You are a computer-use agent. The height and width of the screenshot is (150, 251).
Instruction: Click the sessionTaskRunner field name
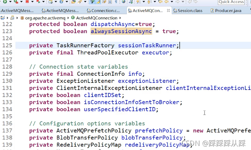(147, 46)
